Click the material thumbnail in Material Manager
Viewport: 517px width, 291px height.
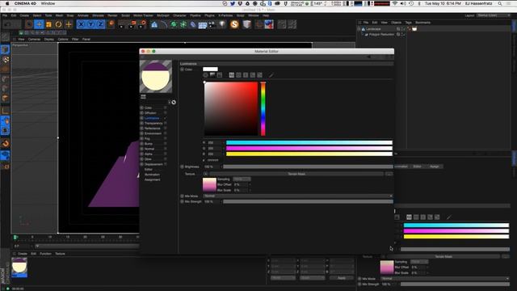(x=19, y=268)
